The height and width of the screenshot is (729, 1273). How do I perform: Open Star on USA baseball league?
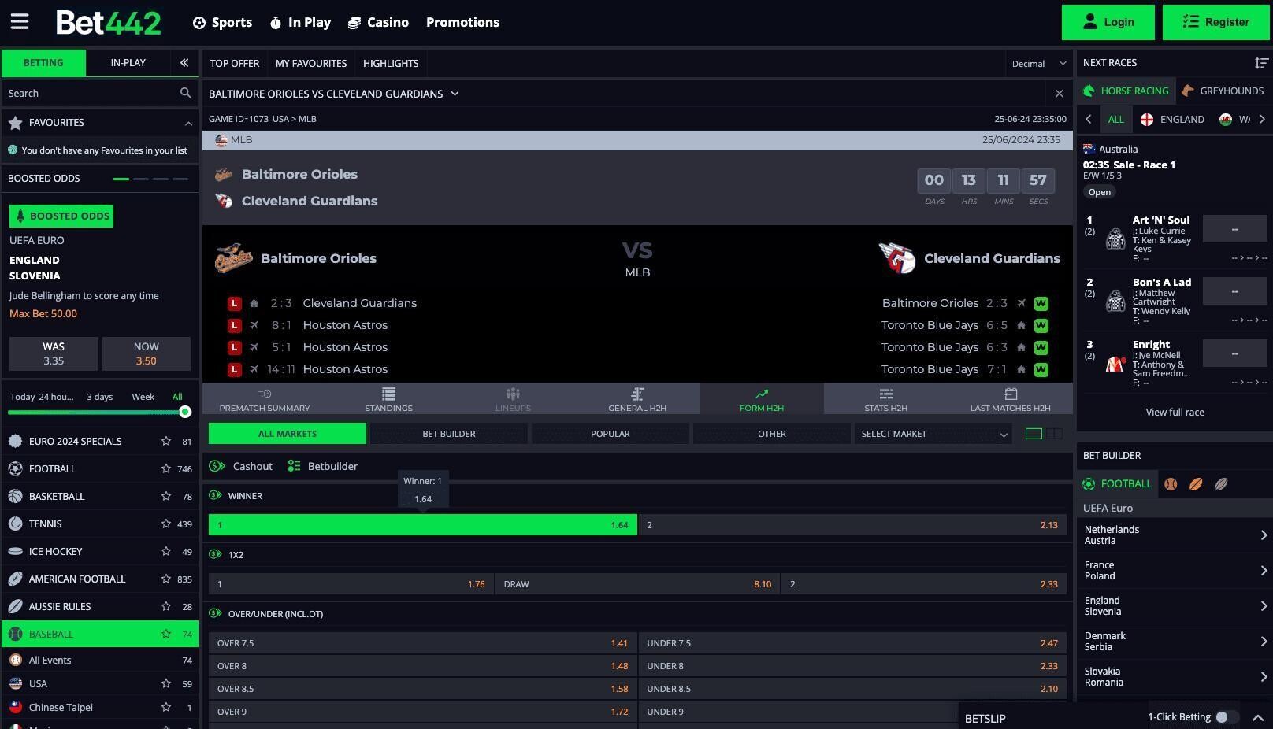pos(166,683)
